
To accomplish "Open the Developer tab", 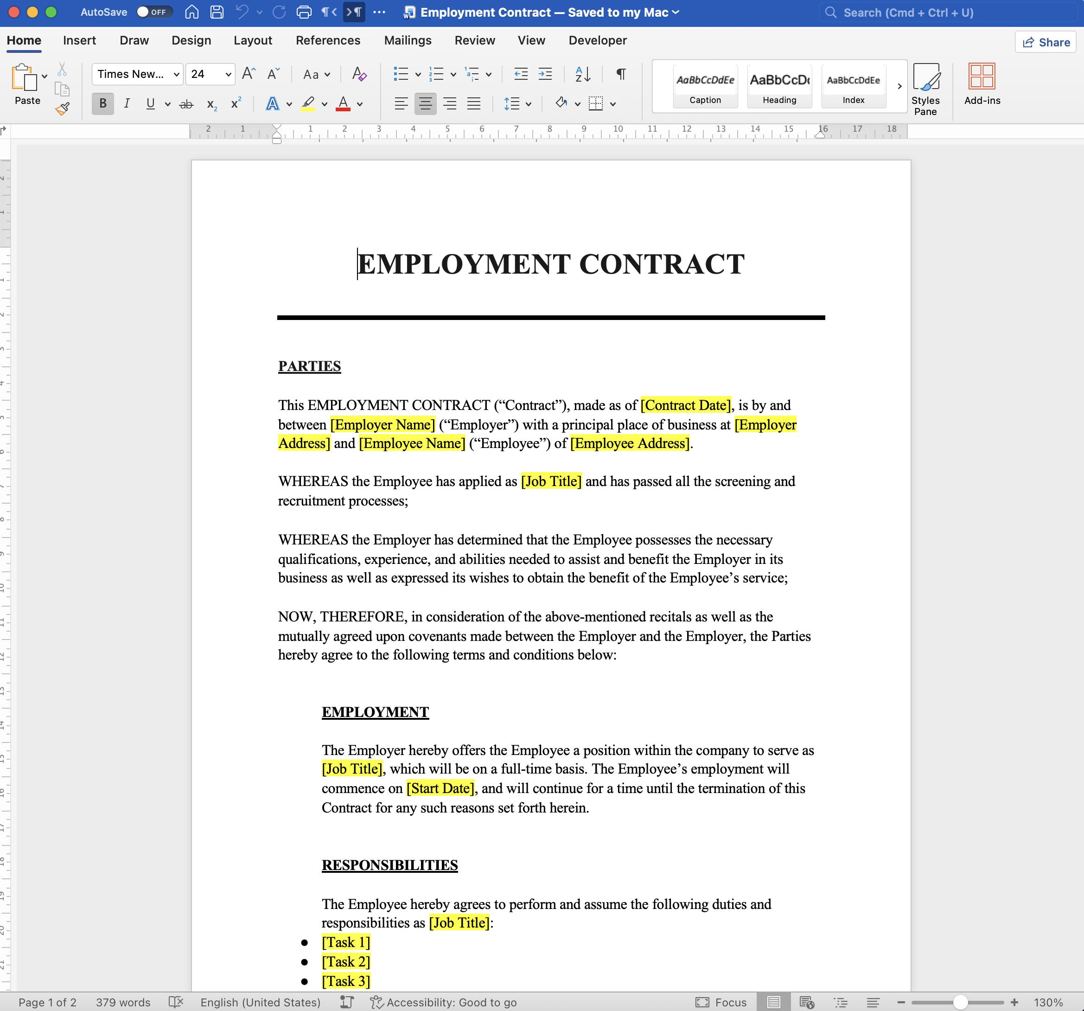I will [x=597, y=40].
